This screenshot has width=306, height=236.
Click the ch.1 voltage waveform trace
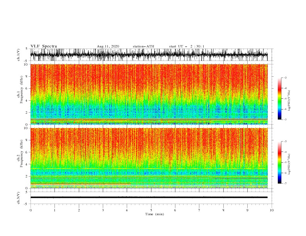(149, 55)
